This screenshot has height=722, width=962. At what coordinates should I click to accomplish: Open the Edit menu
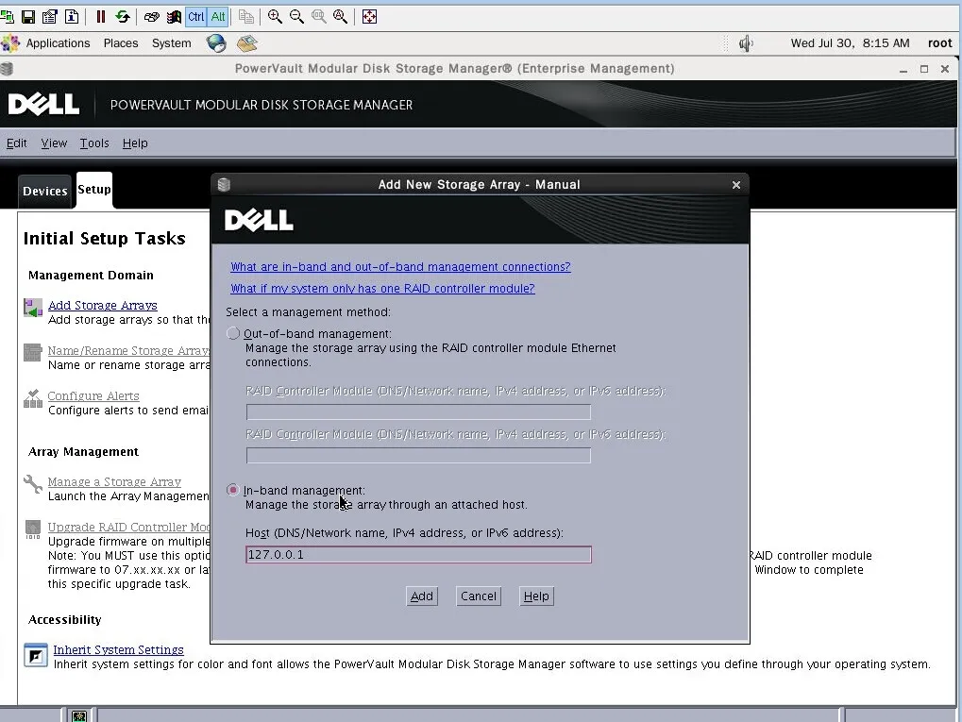[x=17, y=143]
